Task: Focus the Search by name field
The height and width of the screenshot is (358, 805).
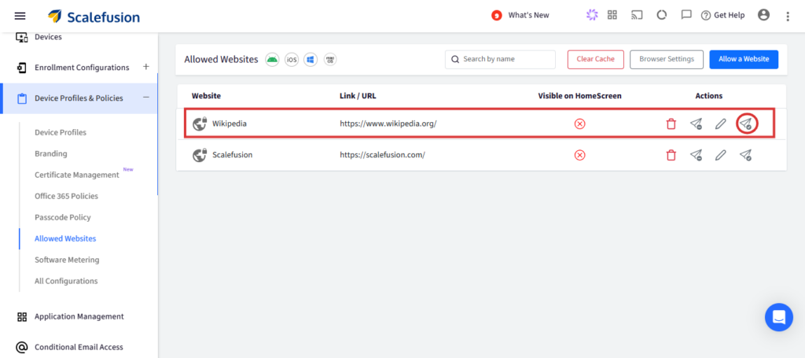Action: click(501, 59)
